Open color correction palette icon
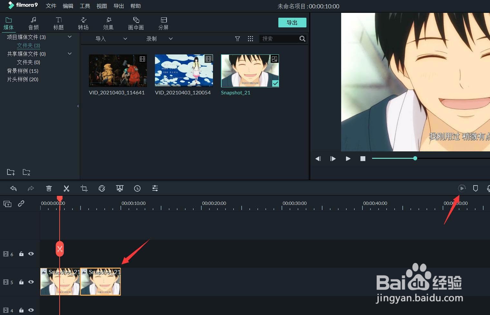This screenshot has width=490, height=315. coord(102,188)
